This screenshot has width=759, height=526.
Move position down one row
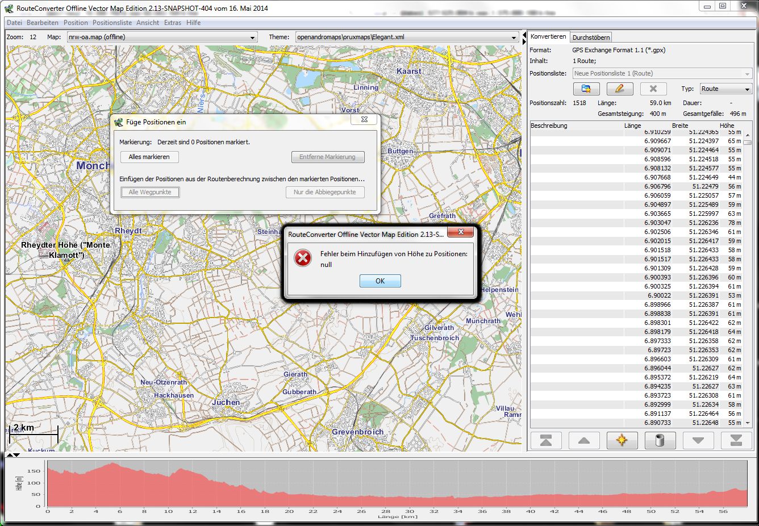pyautogui.click(x=698, y=440)
